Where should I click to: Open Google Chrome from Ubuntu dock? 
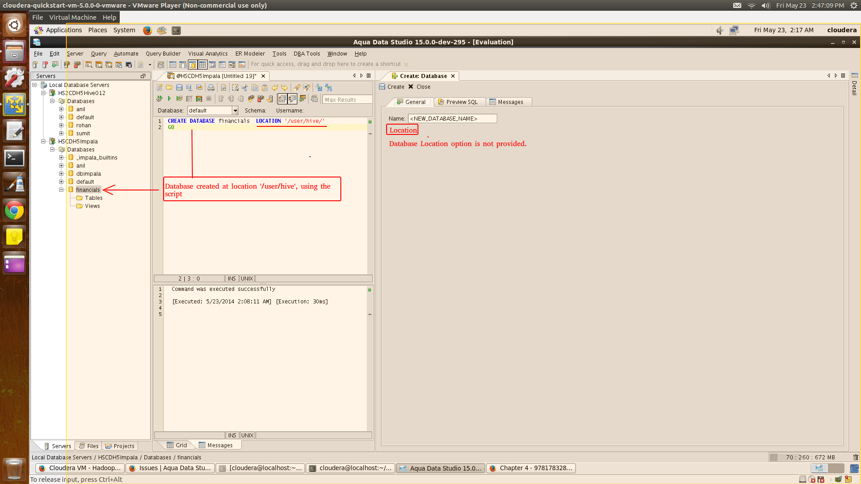coord(14,211)
